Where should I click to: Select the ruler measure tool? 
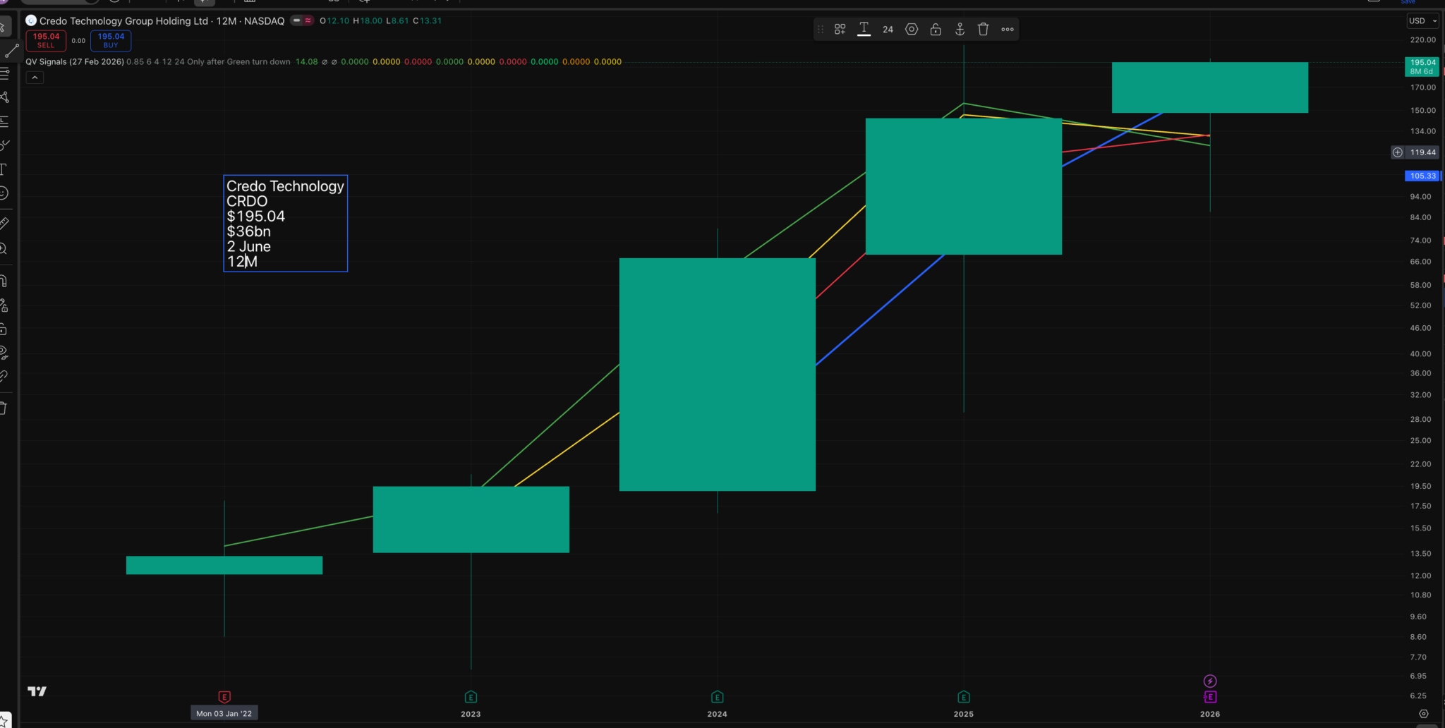tap(4, 224)
